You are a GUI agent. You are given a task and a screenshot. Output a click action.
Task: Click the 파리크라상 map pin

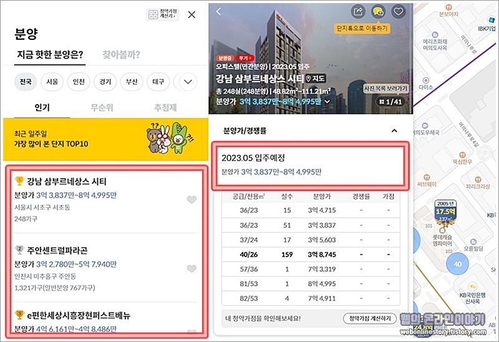[x=478, y=183]
